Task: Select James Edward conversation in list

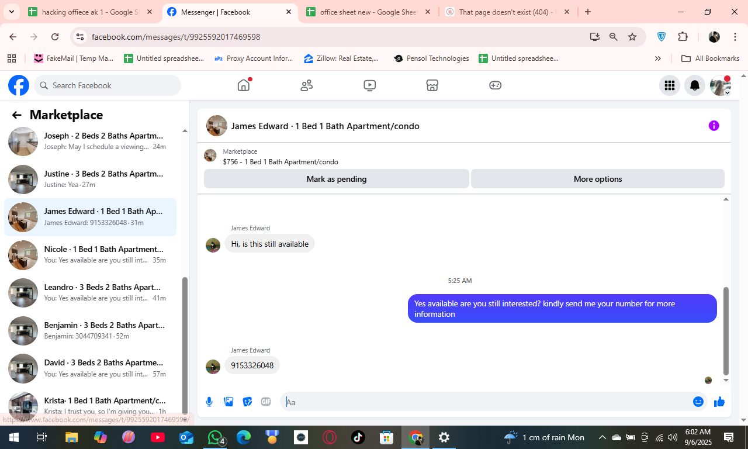Action: coord(91,217)
